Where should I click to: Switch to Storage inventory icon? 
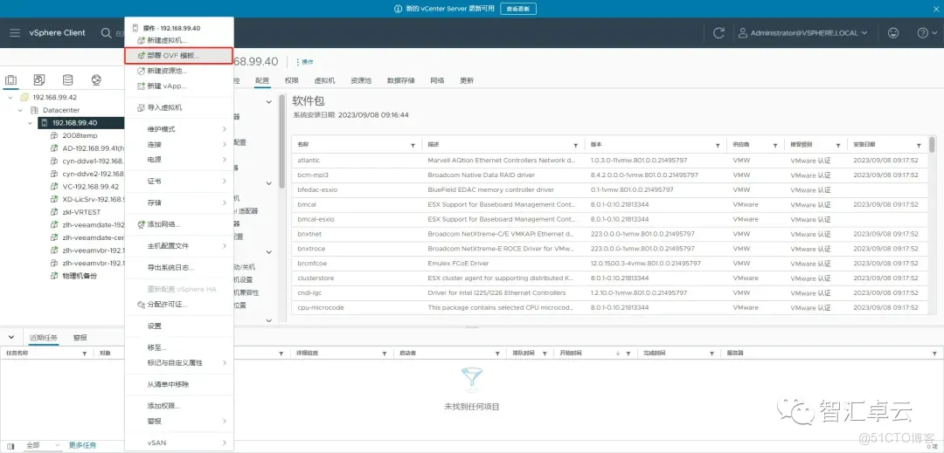coord(67,80)
